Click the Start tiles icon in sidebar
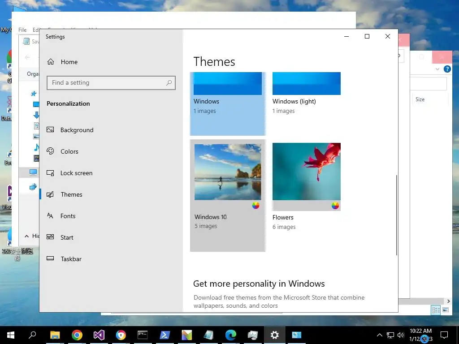The image size is (459, 344). (x=50, y=237)
